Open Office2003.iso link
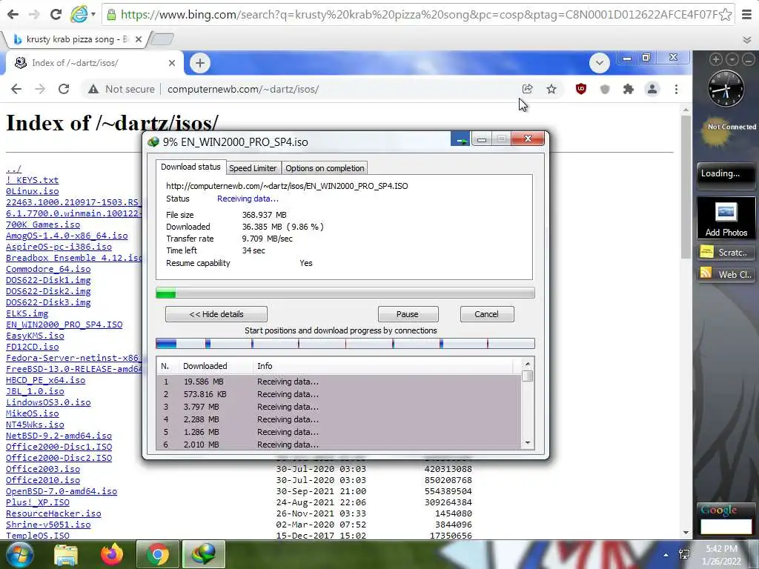Image resolution: width=759 pixels, height=569 pixels. (42, 469)
